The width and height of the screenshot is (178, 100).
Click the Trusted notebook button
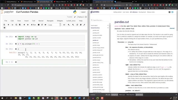(x=70, y=17)
